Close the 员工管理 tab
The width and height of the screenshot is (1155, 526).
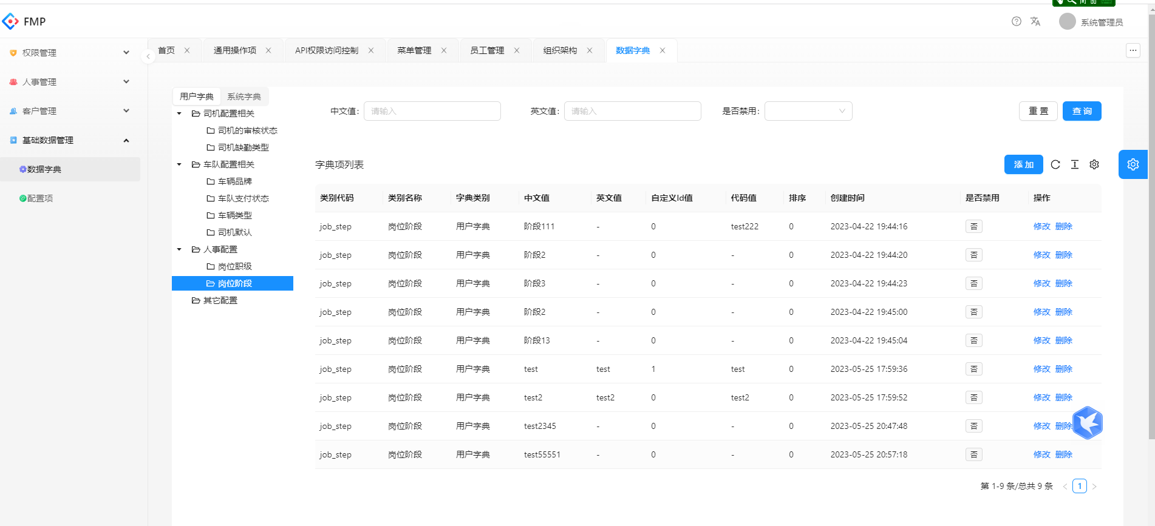click(x=517, y=50)
